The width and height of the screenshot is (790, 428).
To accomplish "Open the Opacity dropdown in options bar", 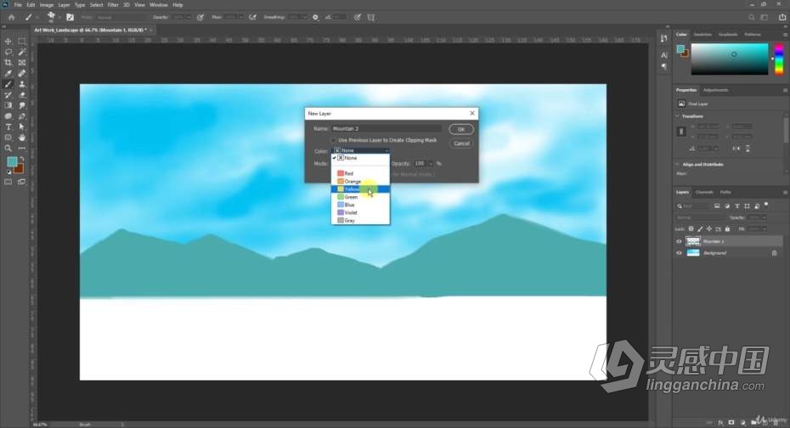I will 189,17.
